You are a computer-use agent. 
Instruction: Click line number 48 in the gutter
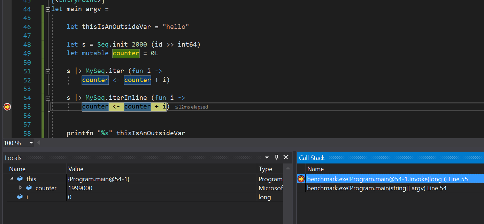coord(27,45)
